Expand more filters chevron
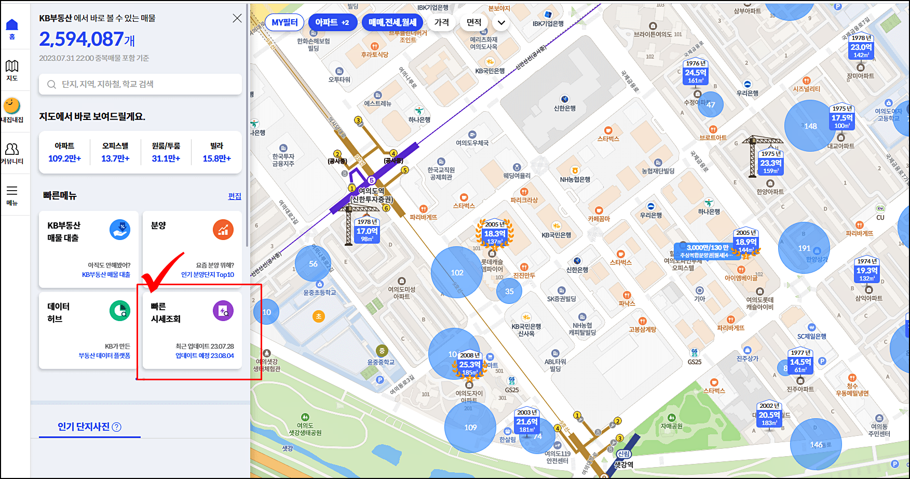The image size is (910, 479). (501, 23)
